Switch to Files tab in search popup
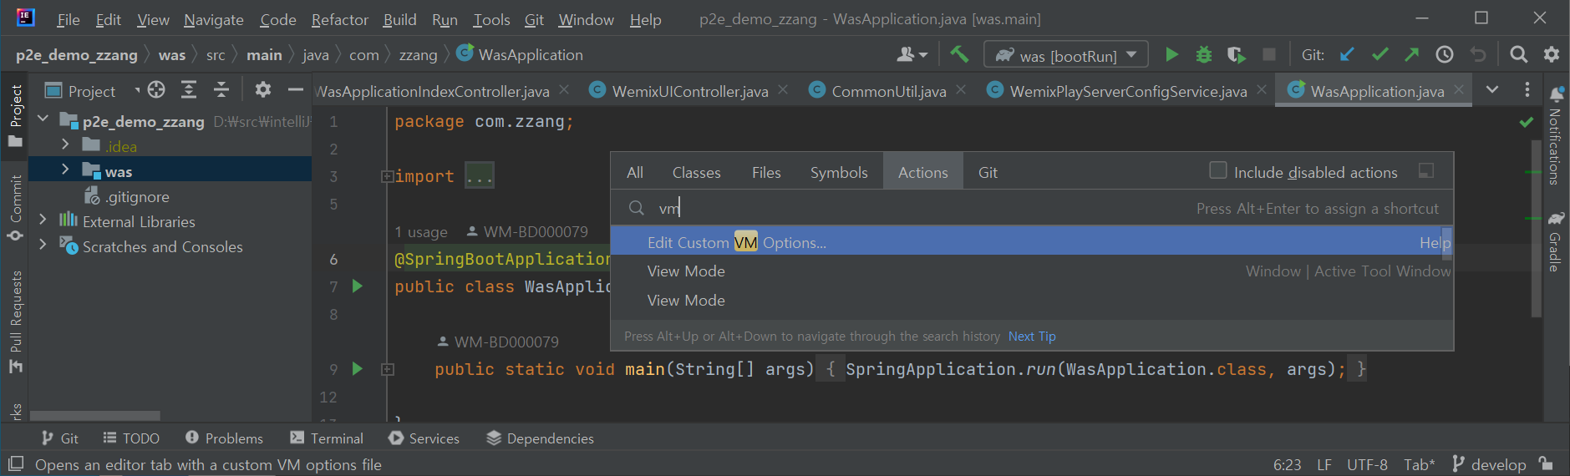Viewport: 1570px width, 476px height. (x=766, y=172)
